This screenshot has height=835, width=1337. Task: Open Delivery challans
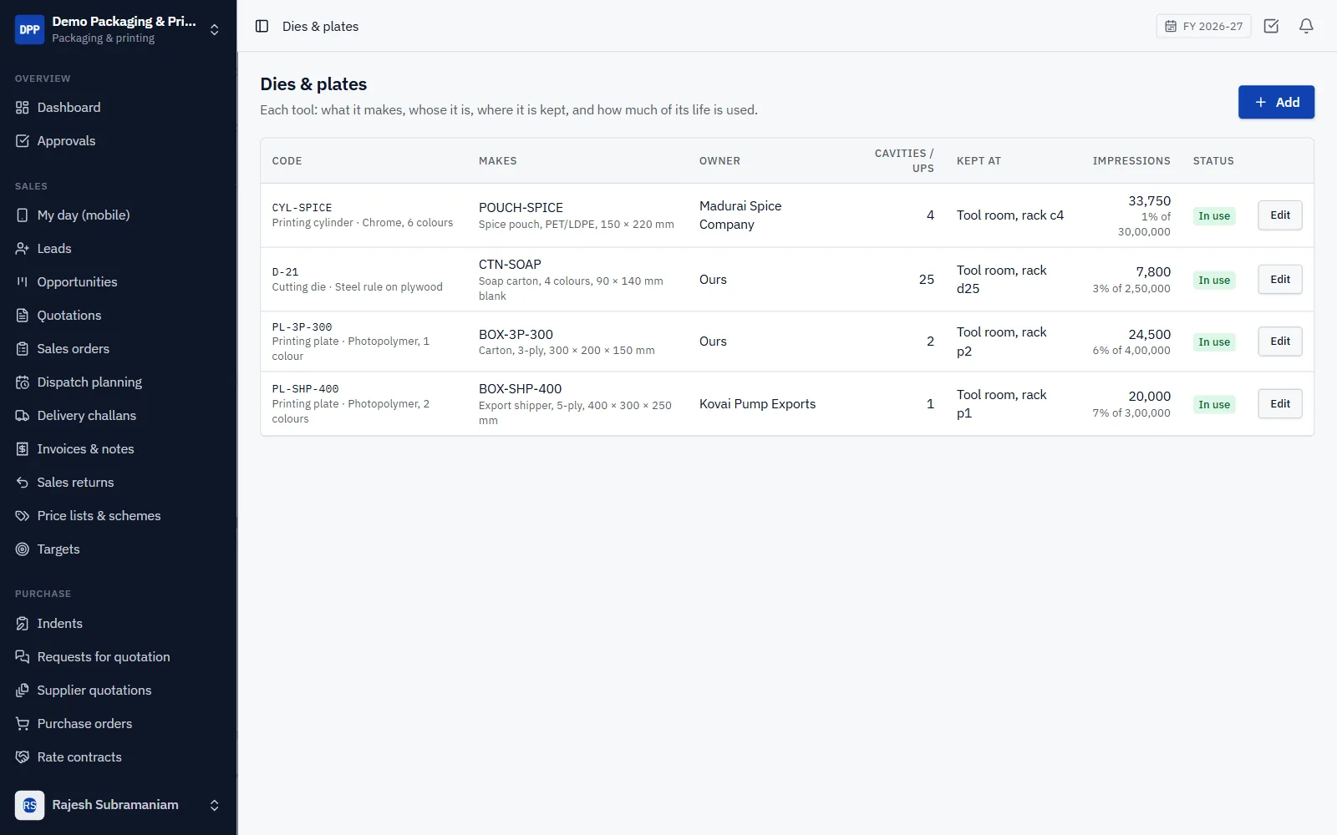(x=86, y=416)
